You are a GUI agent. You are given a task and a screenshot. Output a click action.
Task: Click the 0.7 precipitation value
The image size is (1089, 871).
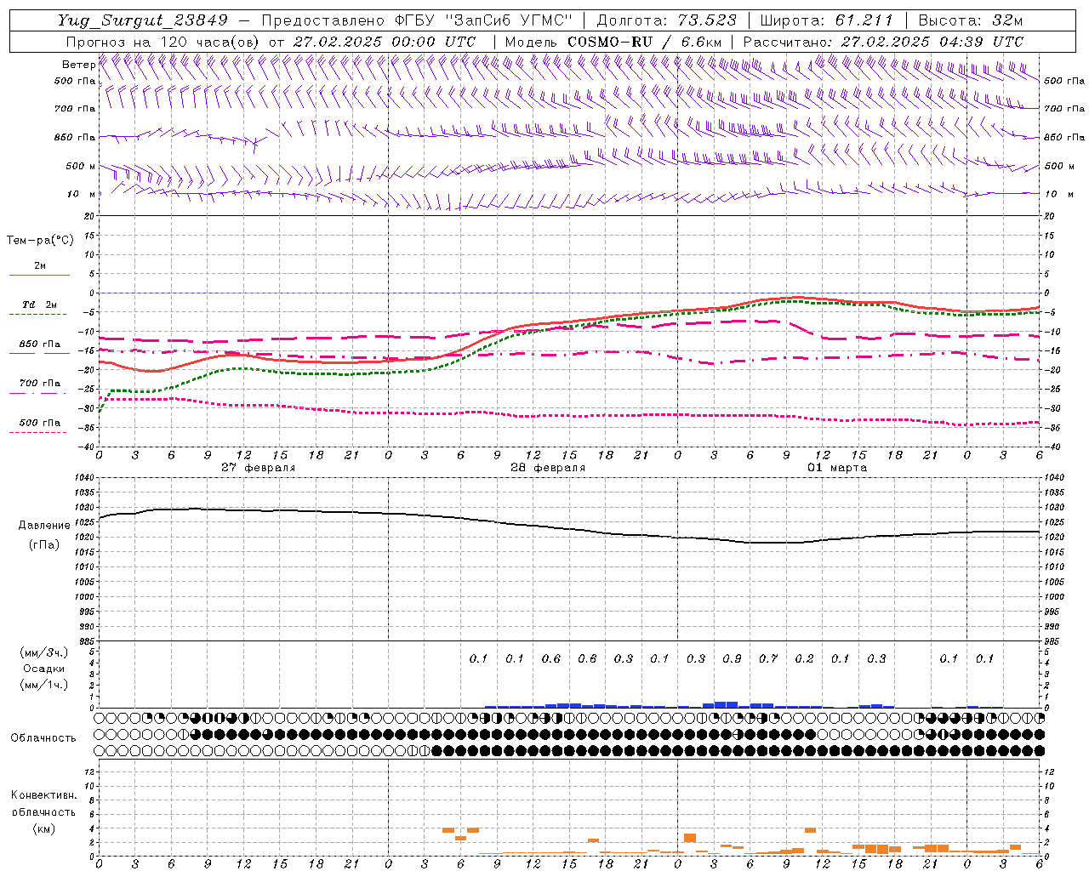[x=768, y=658]
